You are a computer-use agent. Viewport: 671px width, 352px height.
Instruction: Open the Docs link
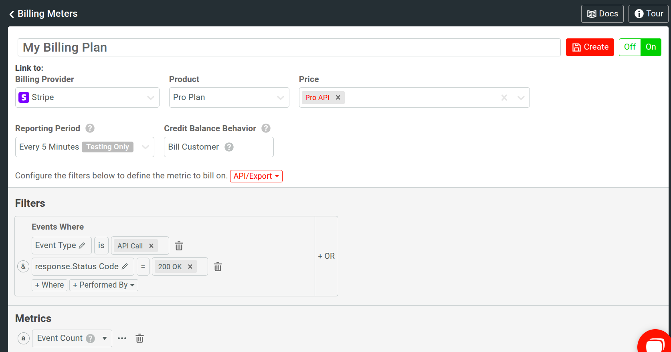[602, 14]
